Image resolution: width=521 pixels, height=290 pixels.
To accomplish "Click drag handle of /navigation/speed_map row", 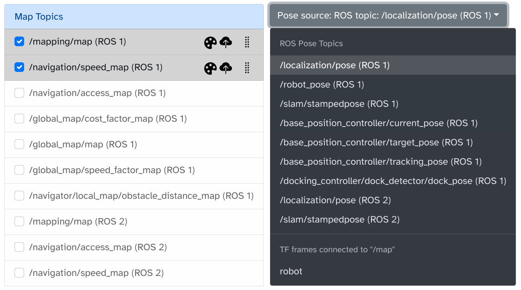I will pyautogui.click(x=247, y=68).
